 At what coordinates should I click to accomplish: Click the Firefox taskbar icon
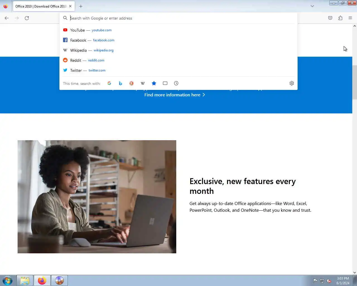tap(42, 280)
